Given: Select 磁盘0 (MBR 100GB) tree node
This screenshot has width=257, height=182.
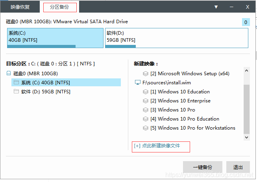Looking at the screenshot, I should point(35,73).
